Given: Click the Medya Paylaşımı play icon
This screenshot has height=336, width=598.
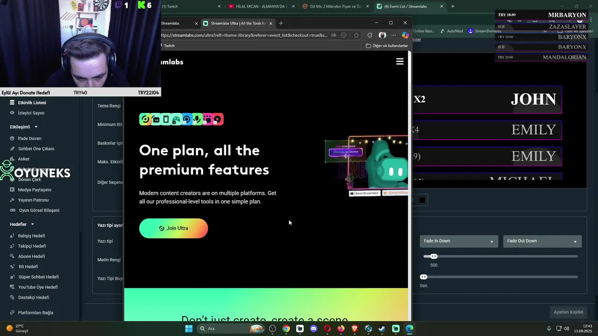Looking at the screenshot, I should (x=13, y=190).
